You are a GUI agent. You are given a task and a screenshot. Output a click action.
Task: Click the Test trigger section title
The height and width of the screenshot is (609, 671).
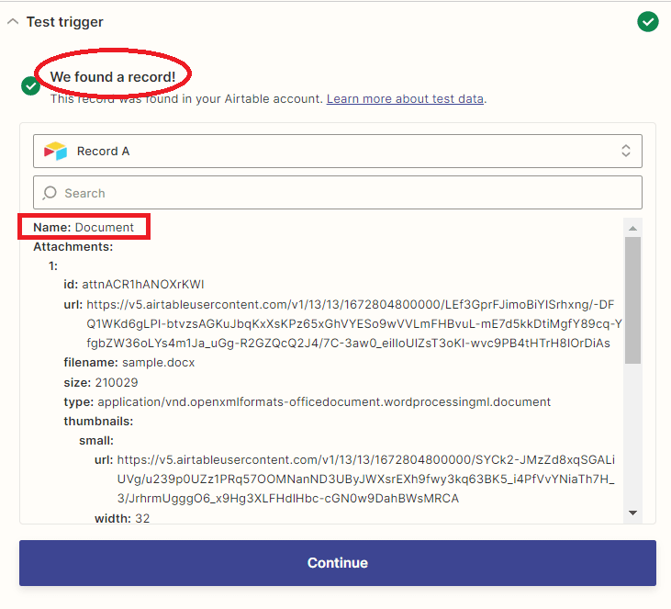coord(64,22)
